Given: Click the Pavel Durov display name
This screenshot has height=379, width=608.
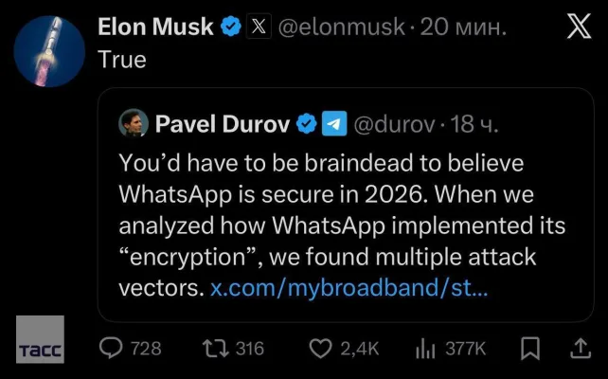Looking at the screenshot, I should 224,123.
